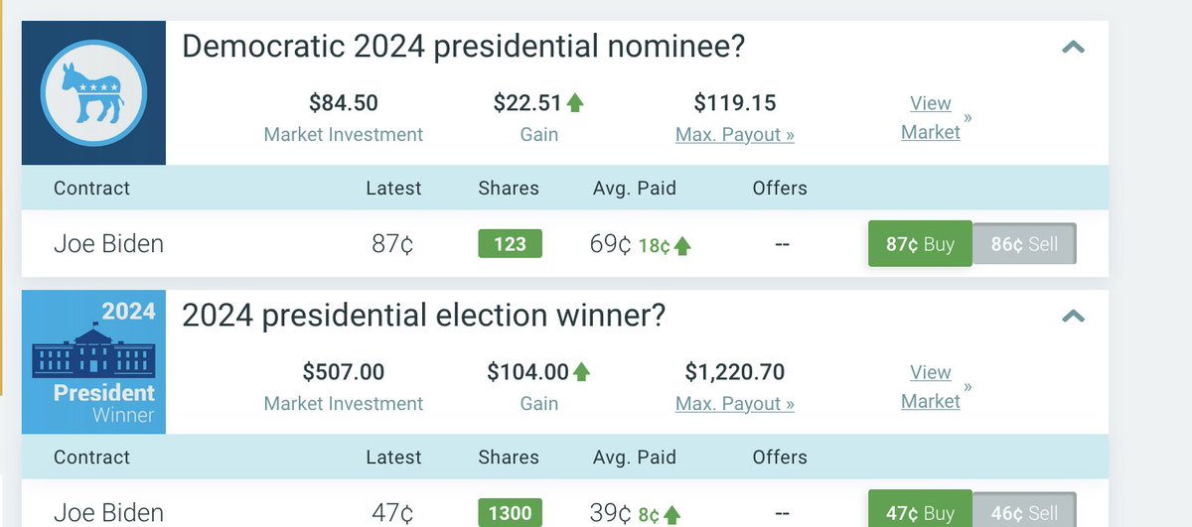Buy Joe Biden nominee at 87¢
This screenshot has width=1192, height=527.
(919, 244)
